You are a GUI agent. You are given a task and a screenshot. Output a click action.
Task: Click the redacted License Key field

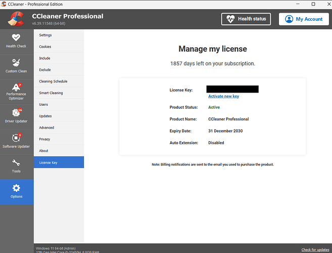[233, 90]
